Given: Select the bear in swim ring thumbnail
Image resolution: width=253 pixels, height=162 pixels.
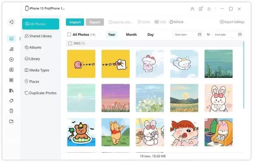Looking at the screenshot, I should (81, 132).
